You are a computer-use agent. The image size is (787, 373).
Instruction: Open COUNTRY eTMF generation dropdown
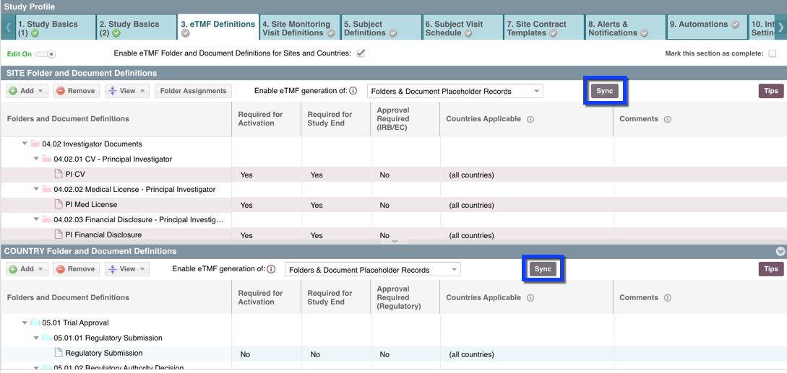pos(372,270)
